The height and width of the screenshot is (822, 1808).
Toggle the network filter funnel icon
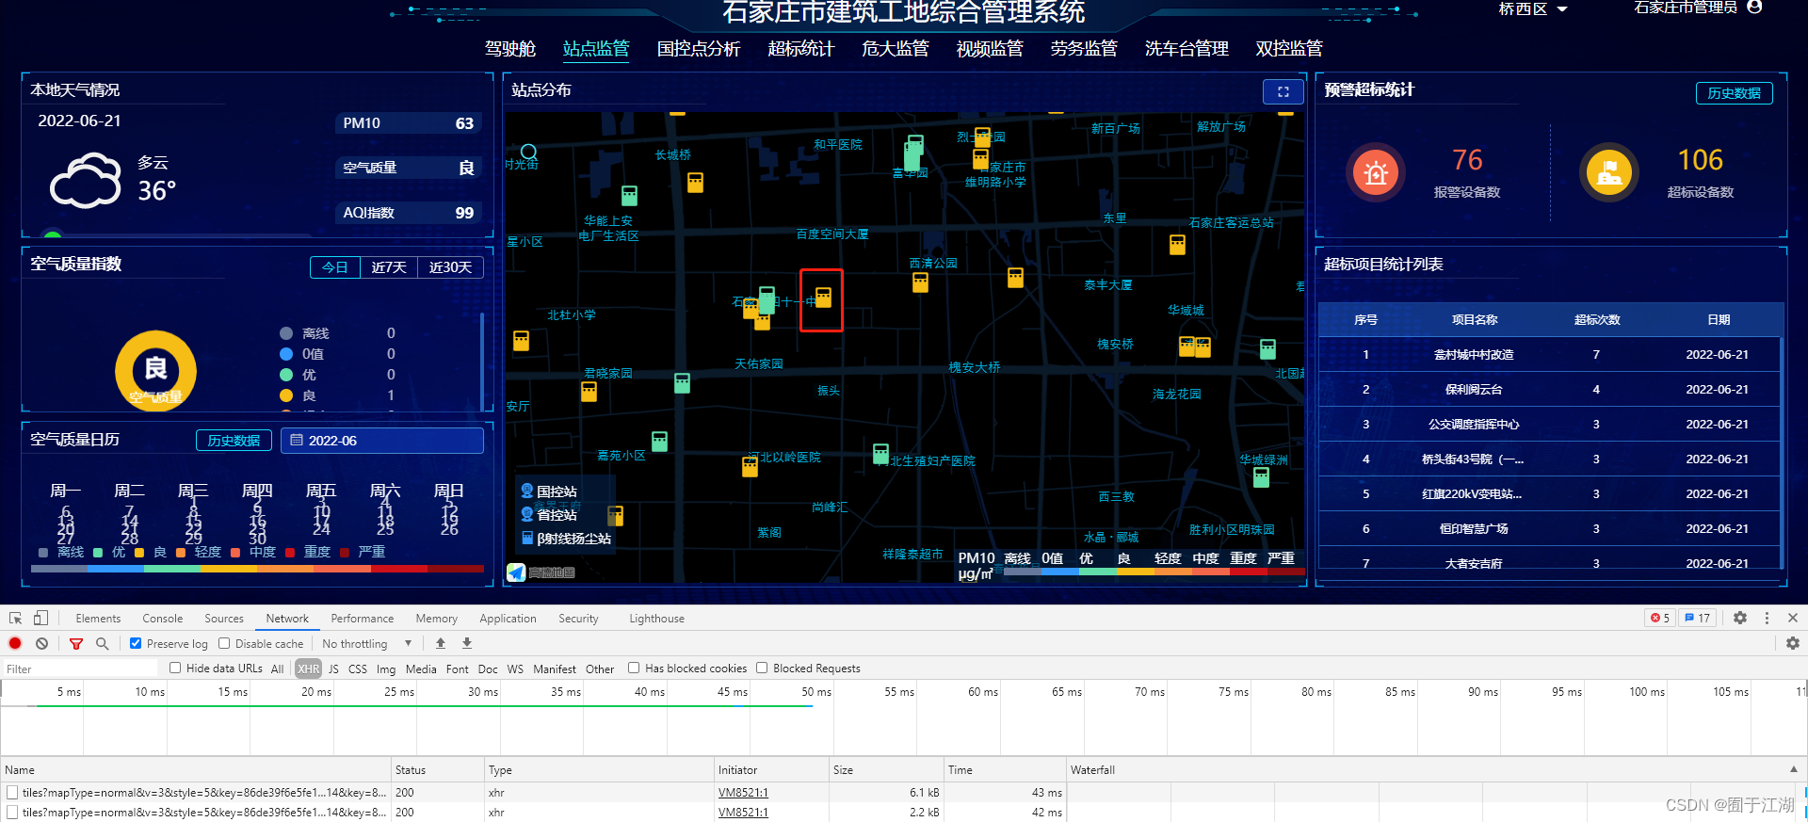pos(76,644)
